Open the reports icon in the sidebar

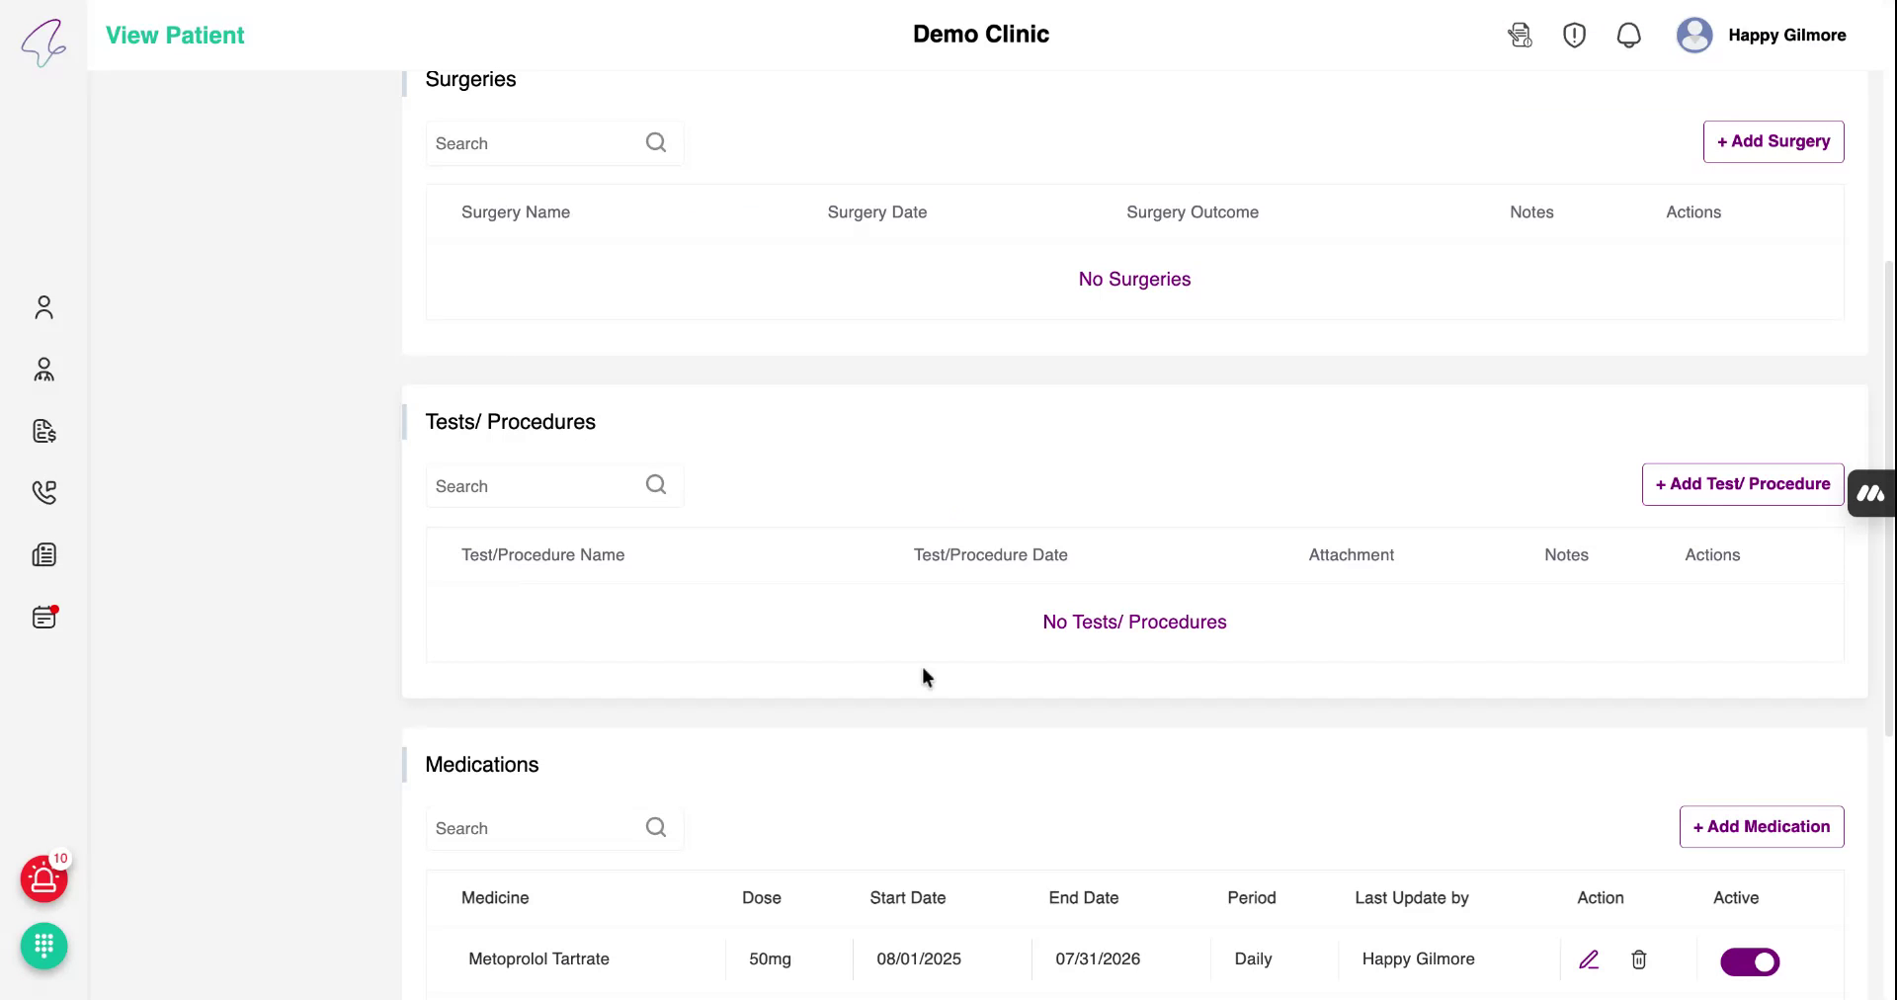[x=43, y=554]
